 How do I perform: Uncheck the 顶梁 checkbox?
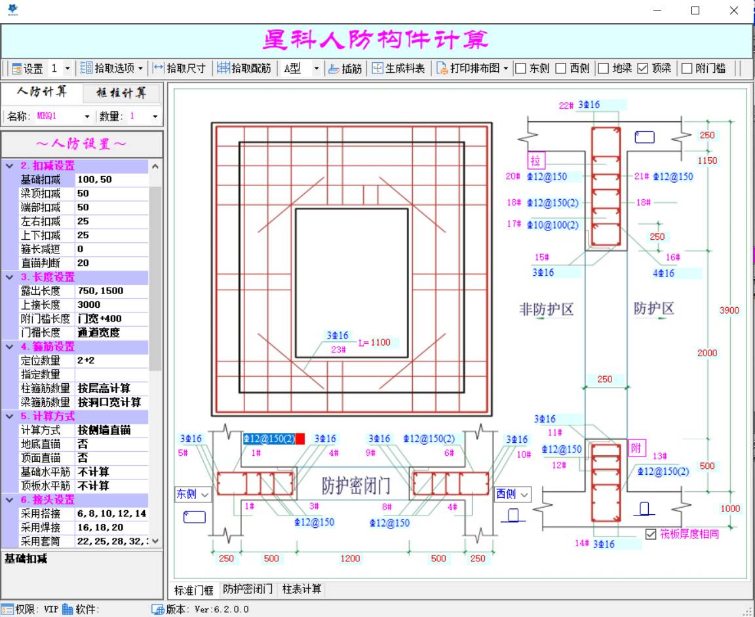(x=643, y=68)
